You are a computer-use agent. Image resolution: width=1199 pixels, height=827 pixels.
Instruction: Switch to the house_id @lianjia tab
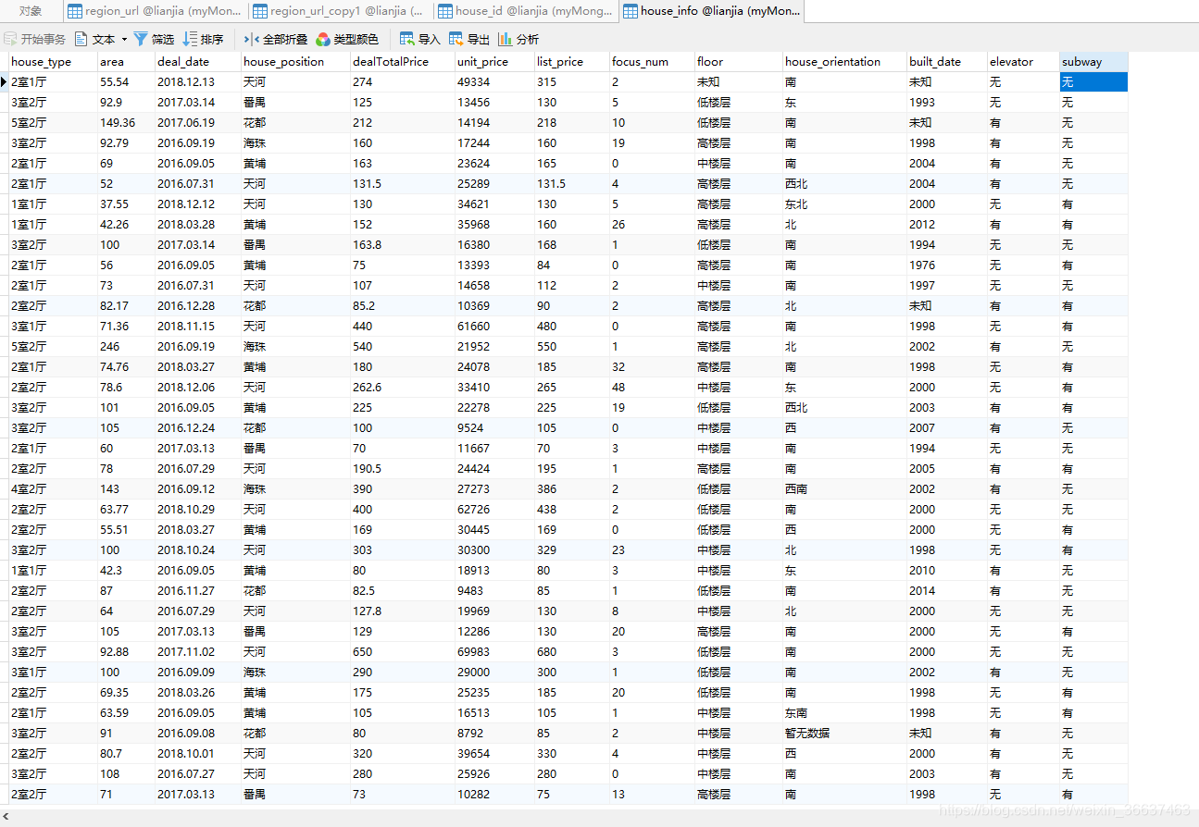click(x=525, y=11)
